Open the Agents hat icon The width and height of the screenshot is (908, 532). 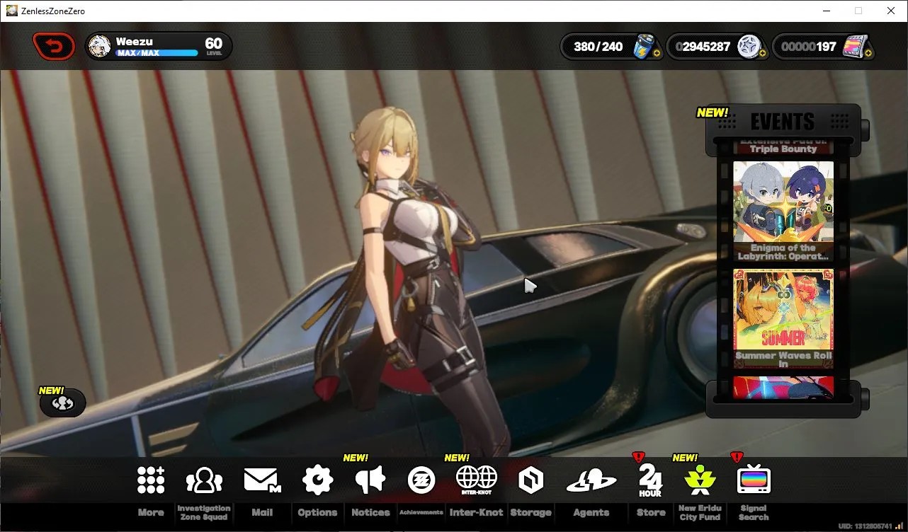tap(591, 481)
